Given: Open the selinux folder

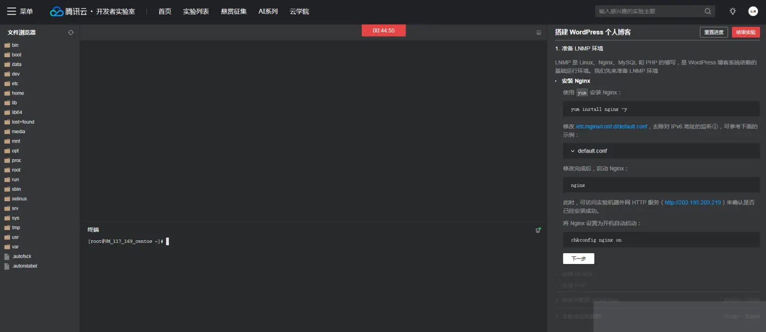Looking at the screenshot, I should click(16, 199).
